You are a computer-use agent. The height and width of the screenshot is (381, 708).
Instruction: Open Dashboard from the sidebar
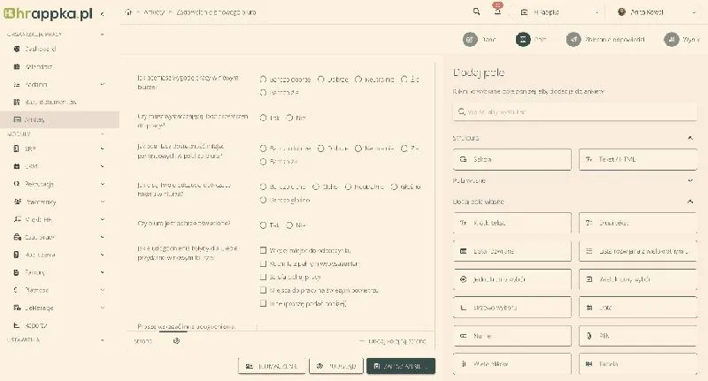[x=40, y=49]
